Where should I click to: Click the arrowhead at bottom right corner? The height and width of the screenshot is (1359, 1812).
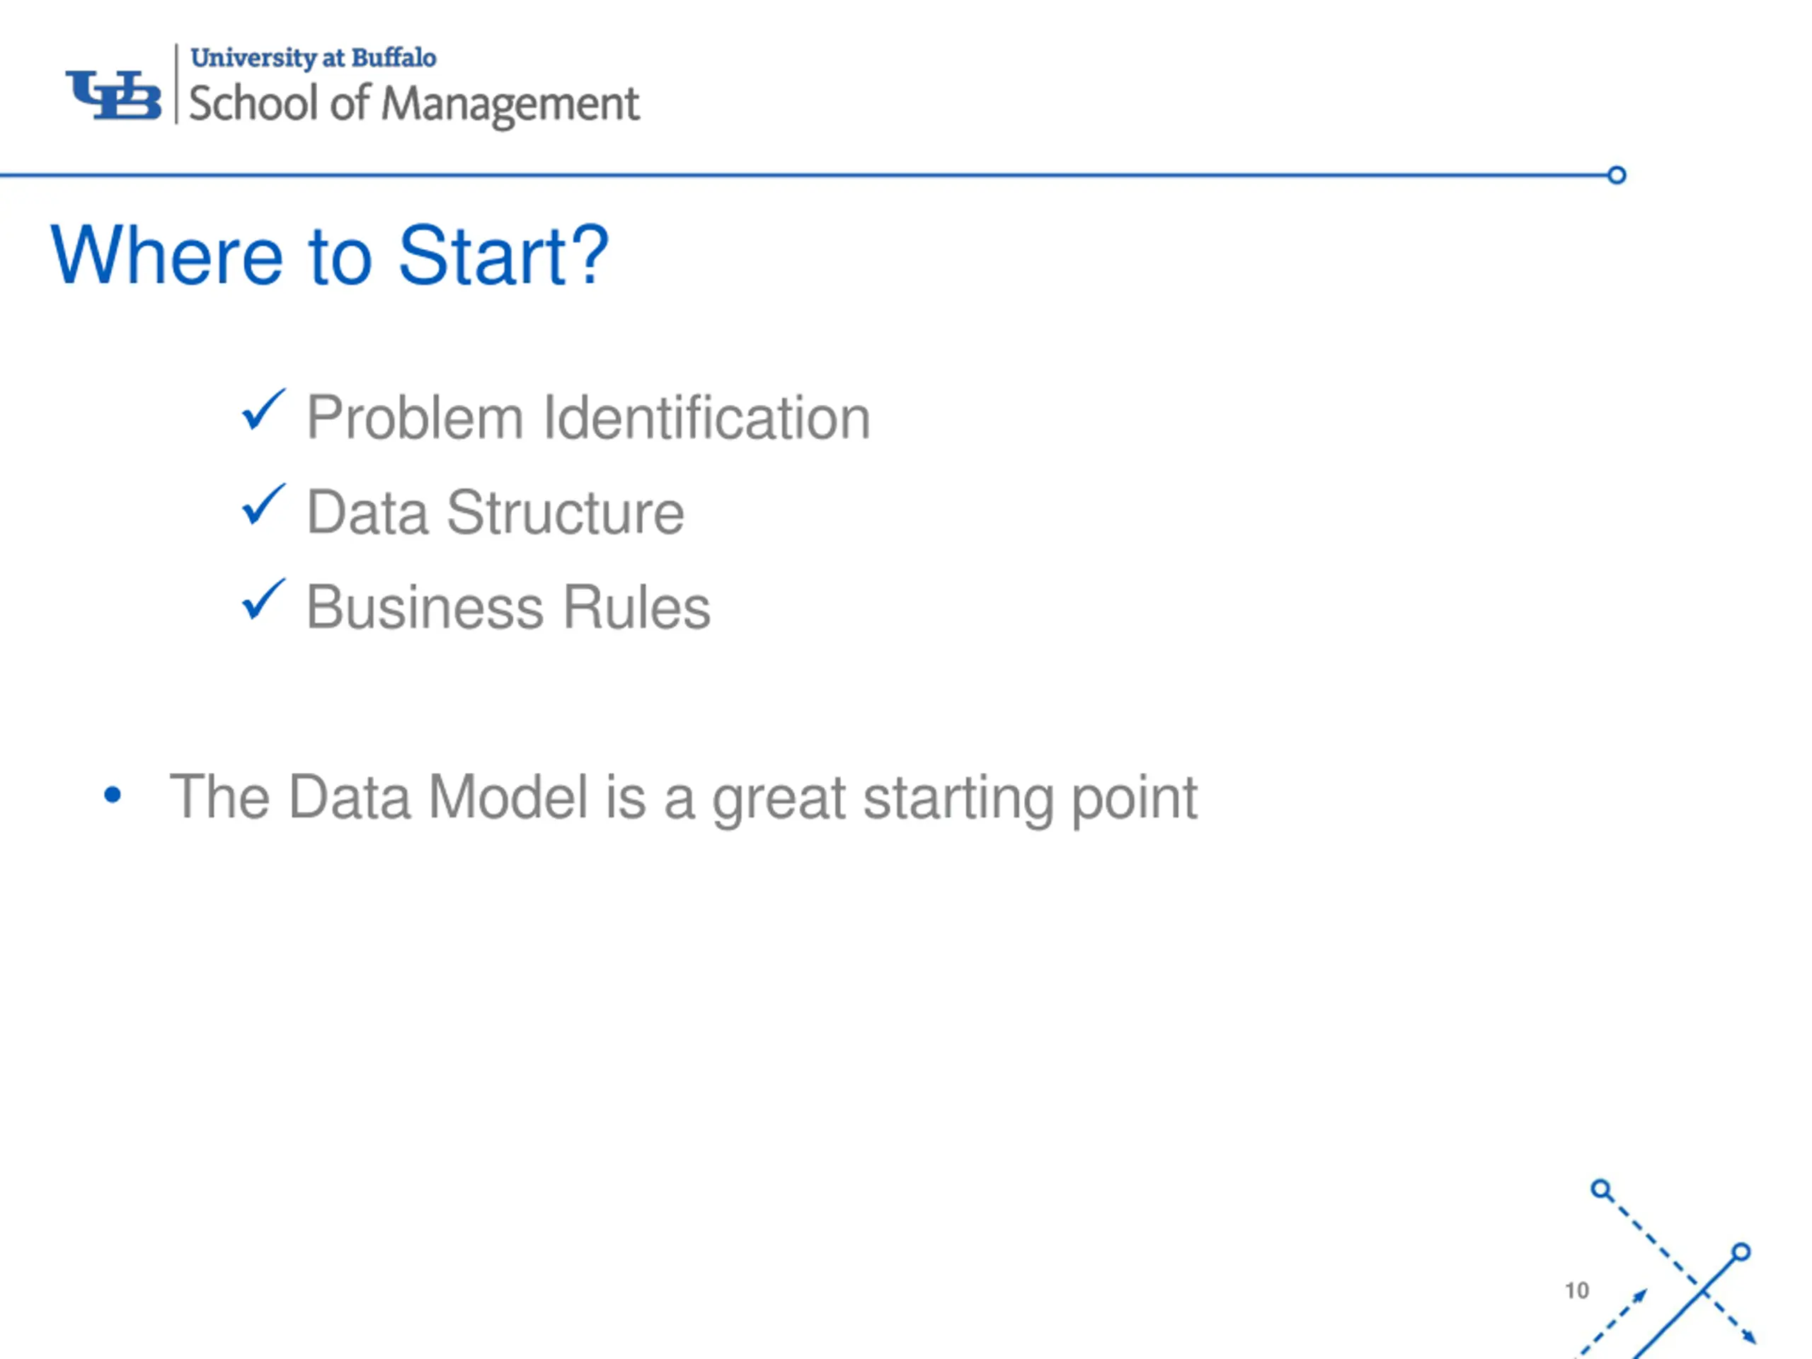point(1748,1337)
